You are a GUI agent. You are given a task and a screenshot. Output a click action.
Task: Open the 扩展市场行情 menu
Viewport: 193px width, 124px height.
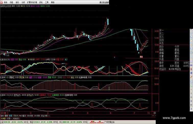[32, 2]
